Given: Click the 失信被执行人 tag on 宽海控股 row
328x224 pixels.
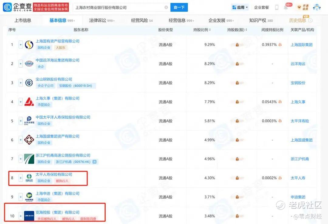Looking at the screenshot, I should point(47,219).
